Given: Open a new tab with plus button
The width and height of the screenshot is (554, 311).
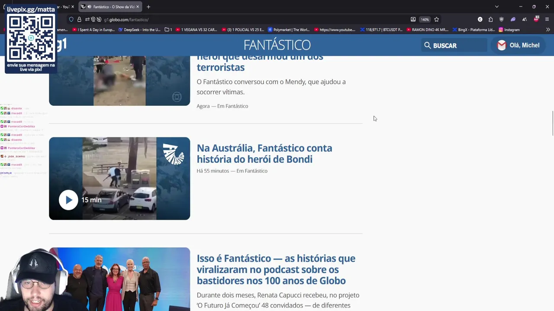Looking at the screenshot, I should (148, 6).
